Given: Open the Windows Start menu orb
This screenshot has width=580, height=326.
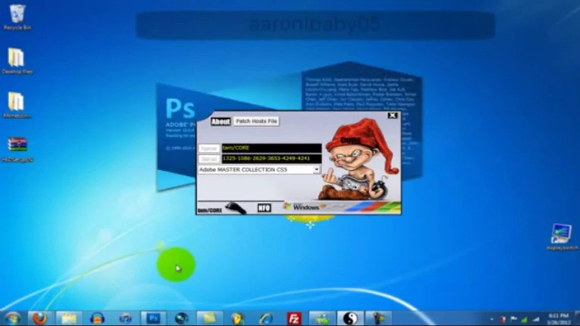Looking at the screenshot, I should tap(12, 318).
